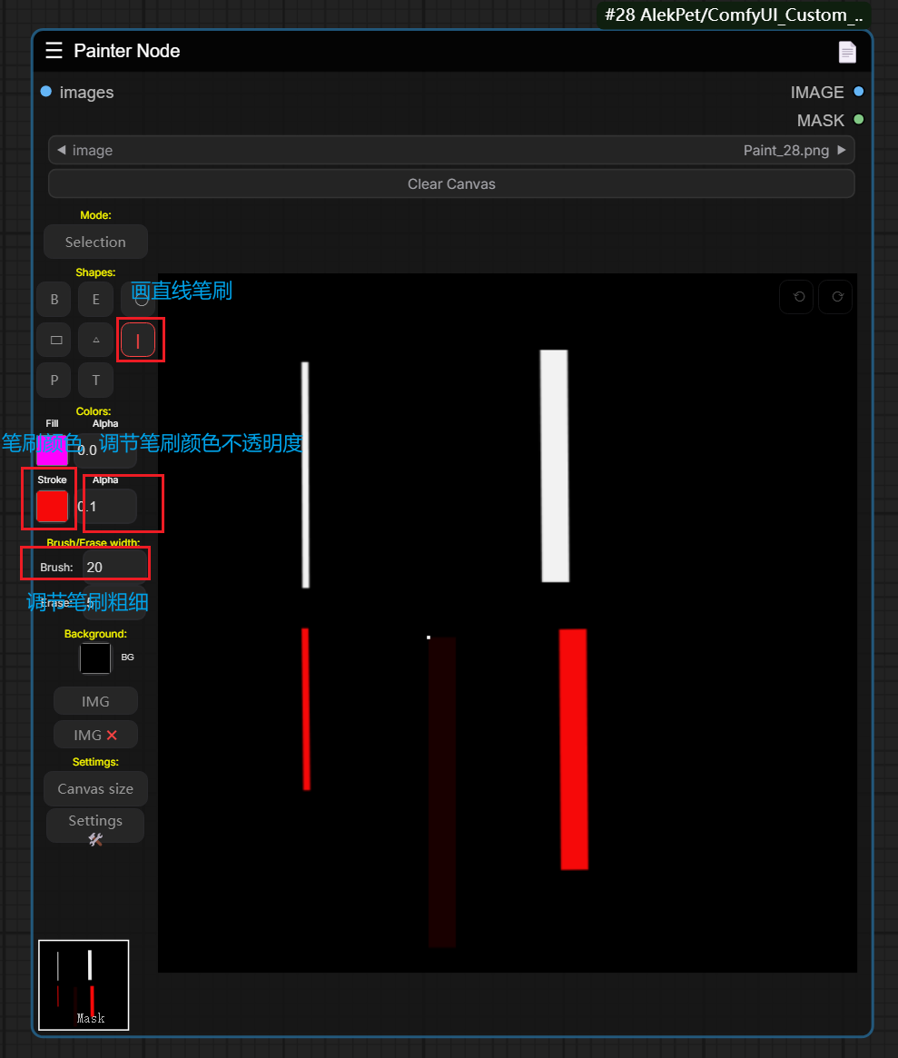Open the red Stroke color swatch

tap(52, 506)
